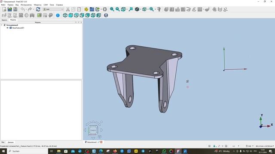This screenshot has width=275, height=154.
Task: Open the View (Вид) menu
Action: [x=17, y=5]
